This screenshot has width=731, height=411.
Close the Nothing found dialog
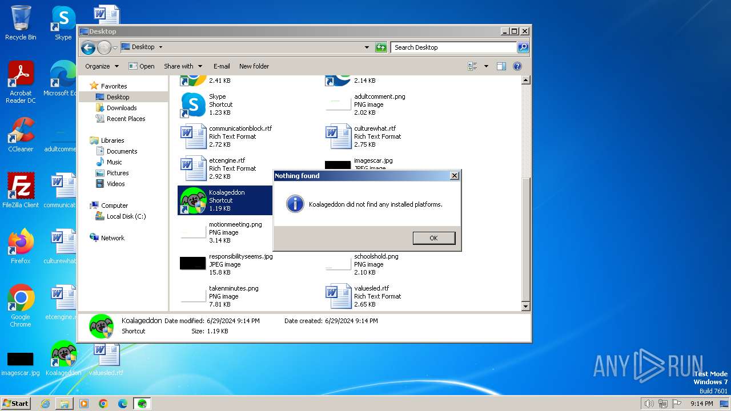[x=455, y=176]
